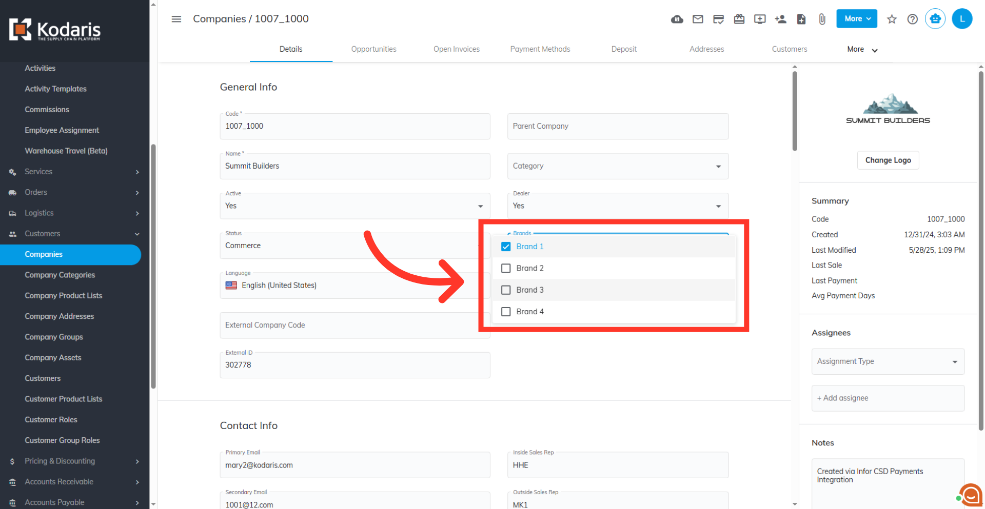The width and height of the screenshot is (985, 509).
Task: Click the Pricing dollar sign icon
Action: 12,461
